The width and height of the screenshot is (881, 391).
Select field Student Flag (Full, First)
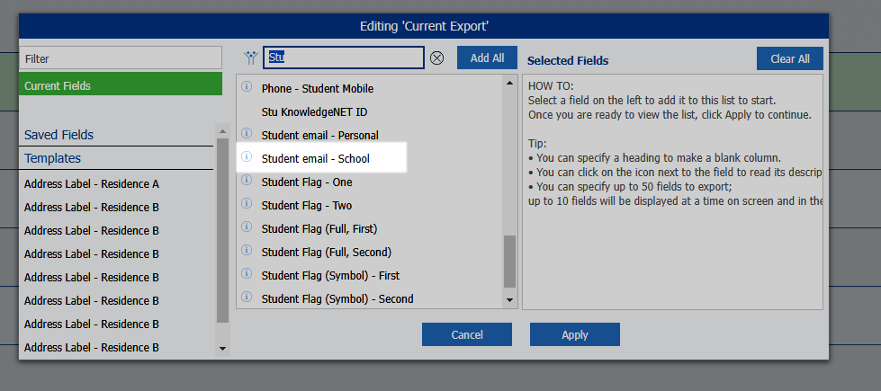(319, 229)
